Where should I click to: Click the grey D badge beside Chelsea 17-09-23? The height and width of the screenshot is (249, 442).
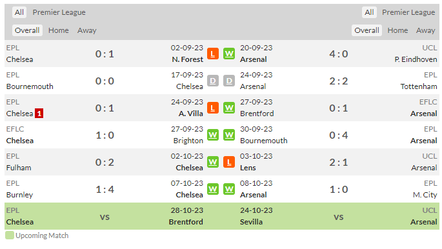(x=213, y=81)
